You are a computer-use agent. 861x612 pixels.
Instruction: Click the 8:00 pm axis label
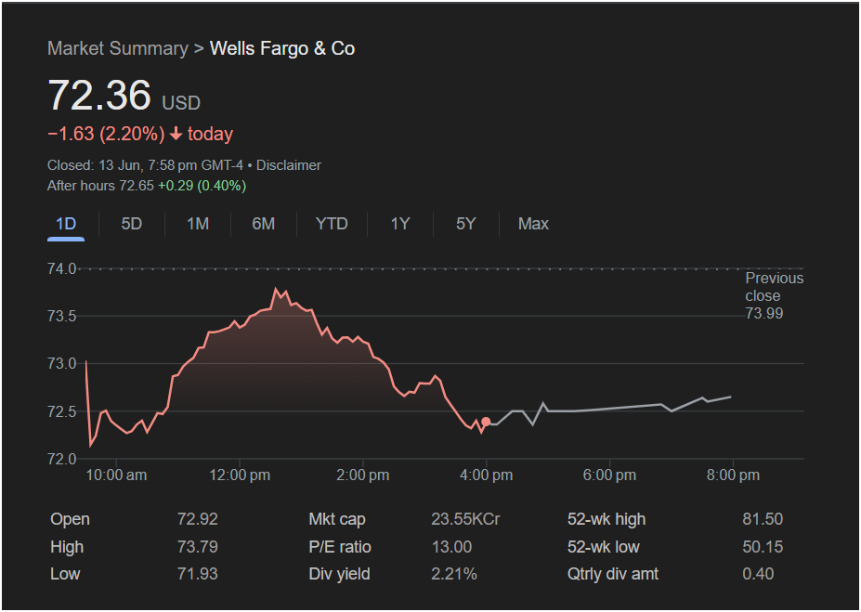tap(733, 475)
